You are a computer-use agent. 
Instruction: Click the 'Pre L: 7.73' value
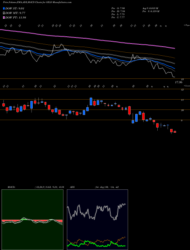pos(118,14)
